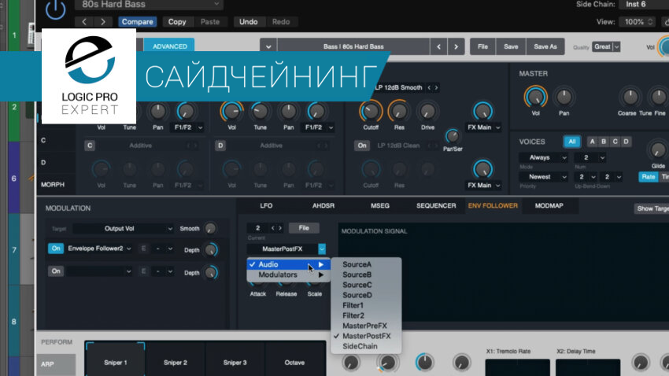The image size is (669, 376).
Task: Click the upper FX Main knob
Action: coord(482,111)
